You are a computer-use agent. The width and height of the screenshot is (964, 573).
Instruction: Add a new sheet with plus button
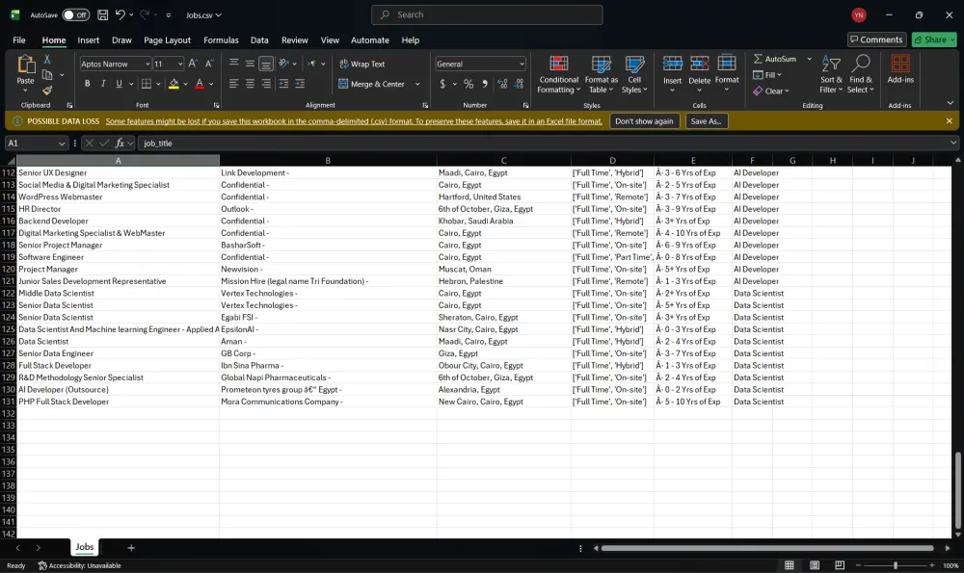pyautogui.click(x=131, y=547)
